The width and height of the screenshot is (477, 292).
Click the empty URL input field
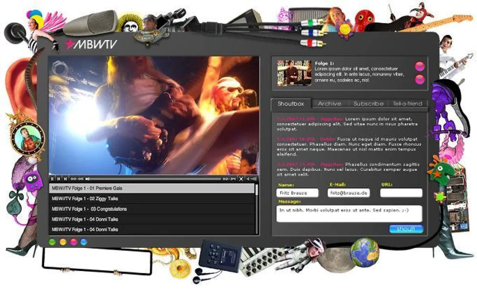click(401, 193)
